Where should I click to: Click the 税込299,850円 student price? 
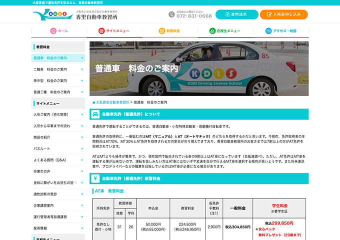279,223
